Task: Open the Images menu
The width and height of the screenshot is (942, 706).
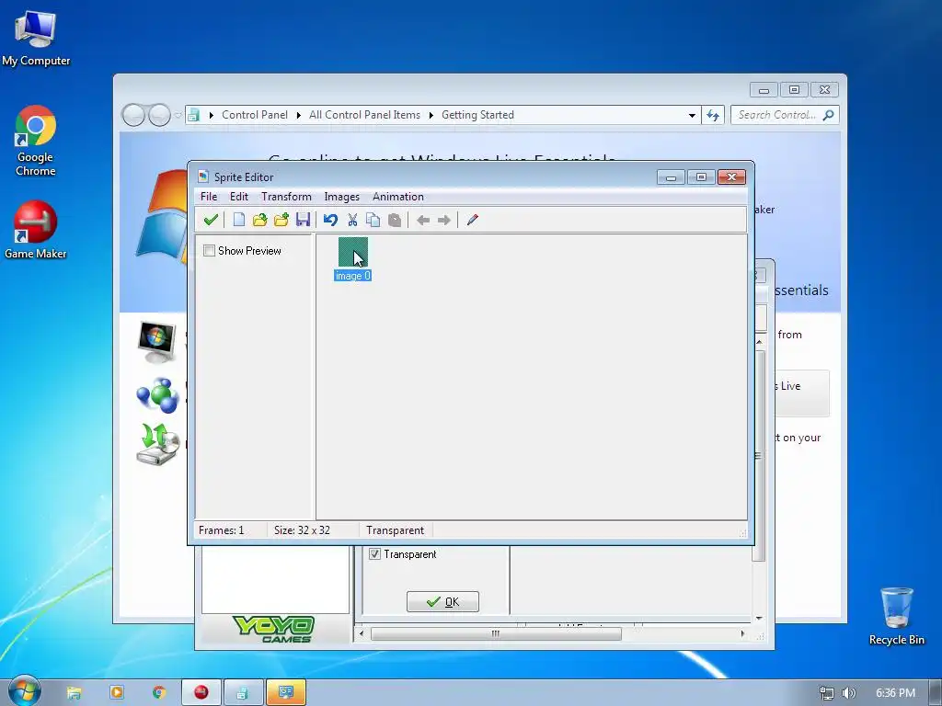Action: [x=341, y=197]
